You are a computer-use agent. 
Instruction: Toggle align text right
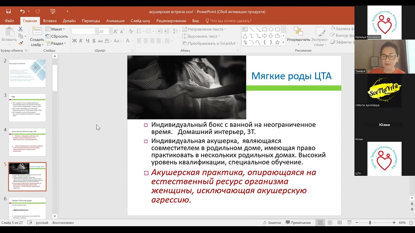pyautogui.click(x=152, y=41)
